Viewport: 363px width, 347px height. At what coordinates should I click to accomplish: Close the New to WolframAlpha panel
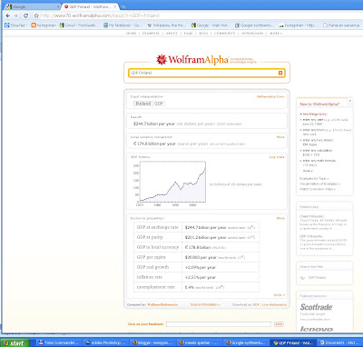pos(349,100)
